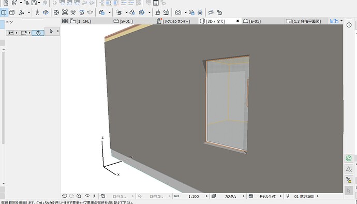The height and width of the screenshot is (204, 357).
Task: Open the 3D projection settings icon
Action: (21, 12)
